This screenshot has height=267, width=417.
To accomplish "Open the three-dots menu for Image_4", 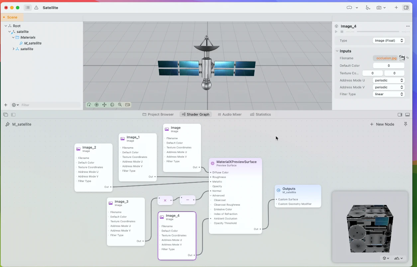I will pyautogui.click(x=408, y=26).
